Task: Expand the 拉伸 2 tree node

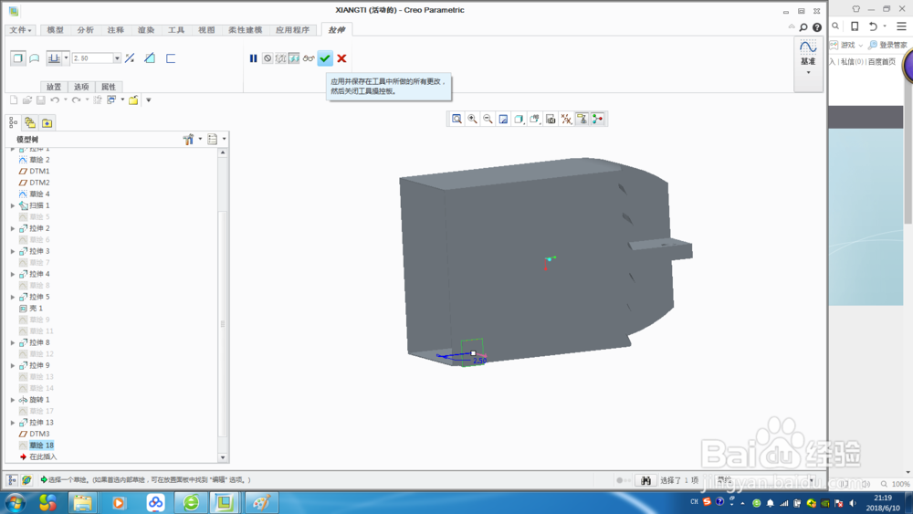Action: (13, 228)
